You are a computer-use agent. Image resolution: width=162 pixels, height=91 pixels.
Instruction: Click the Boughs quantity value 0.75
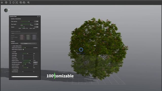click(34, 61)
